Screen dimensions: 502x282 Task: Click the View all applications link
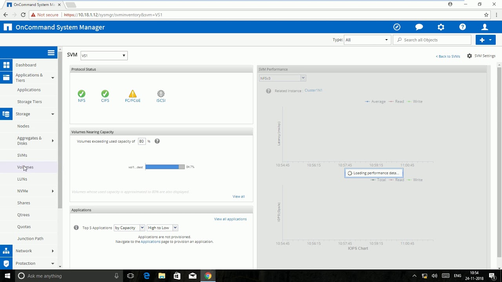click(x=230, y=219)
